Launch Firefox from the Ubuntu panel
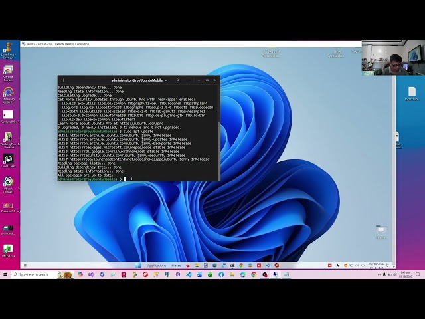Viewport: 425px width, 319px height. (188, 266)
